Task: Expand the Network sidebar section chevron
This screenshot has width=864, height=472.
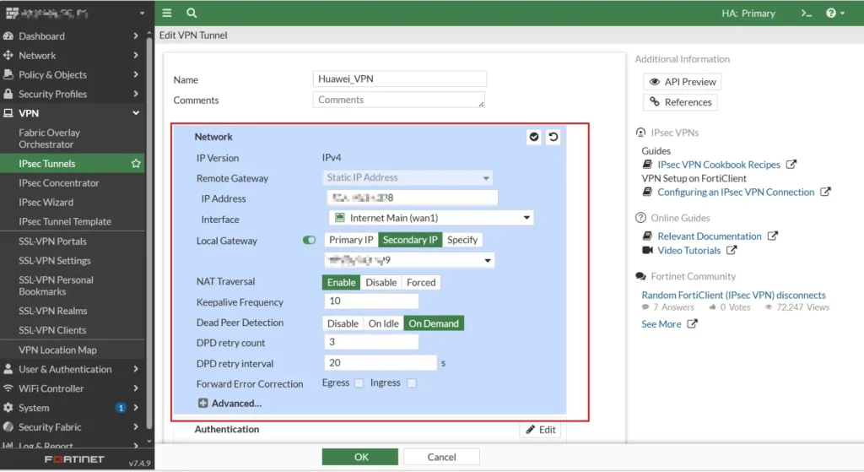Action: tap(136, 55)
